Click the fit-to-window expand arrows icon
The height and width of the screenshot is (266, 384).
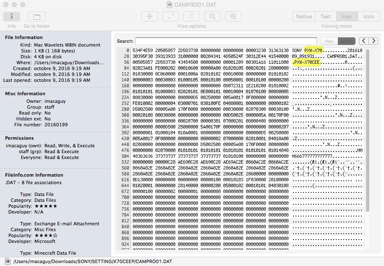[171, 16]
